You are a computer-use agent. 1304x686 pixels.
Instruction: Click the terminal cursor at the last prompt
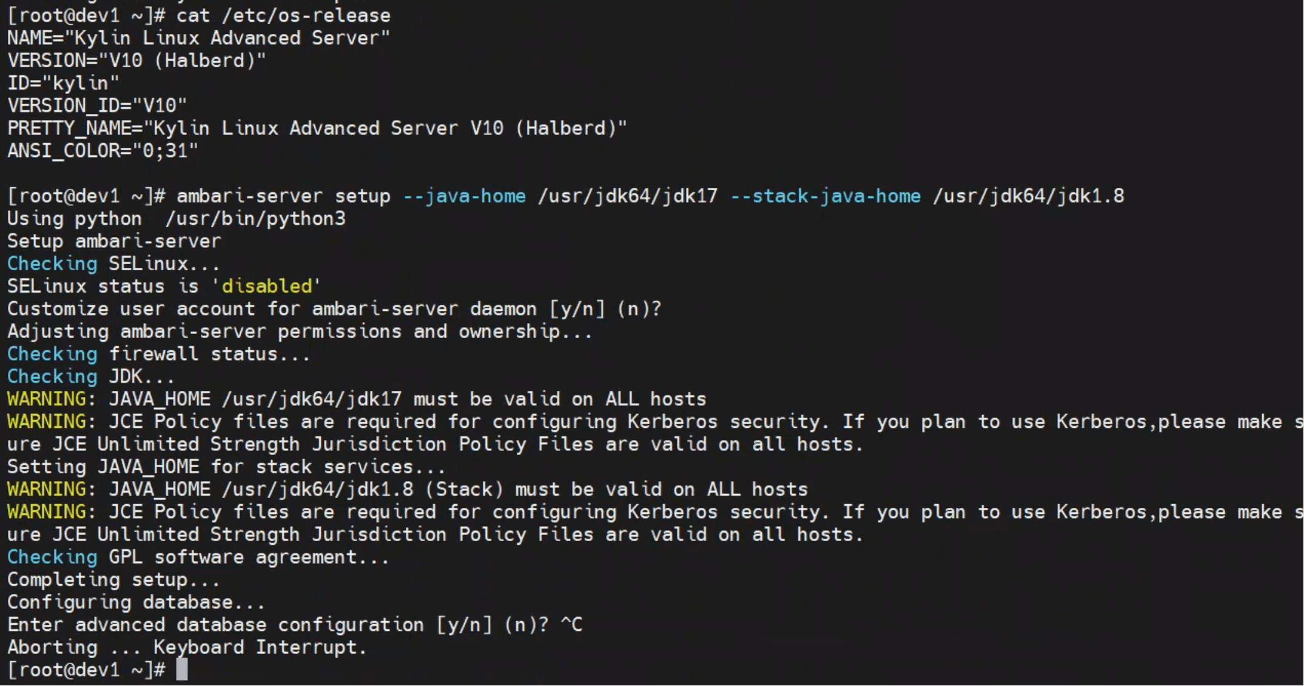[181, 670]
